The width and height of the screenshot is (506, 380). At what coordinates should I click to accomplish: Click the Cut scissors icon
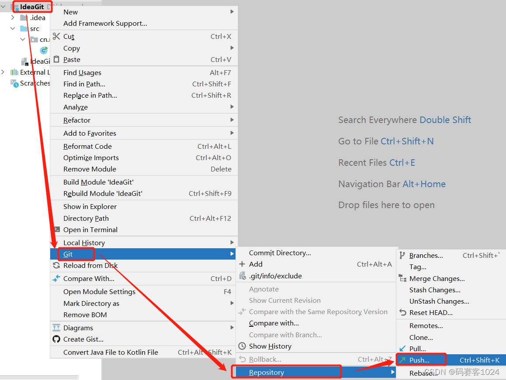[x=56, y=36]
